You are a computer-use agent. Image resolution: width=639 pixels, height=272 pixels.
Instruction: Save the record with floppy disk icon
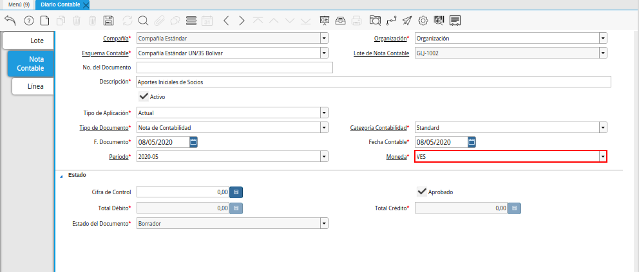(109, 21)
